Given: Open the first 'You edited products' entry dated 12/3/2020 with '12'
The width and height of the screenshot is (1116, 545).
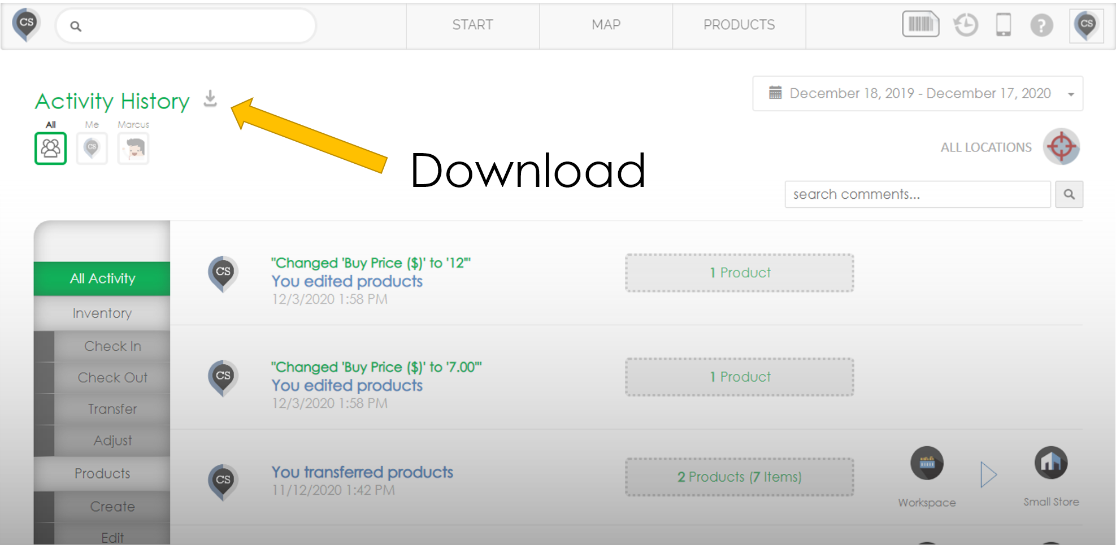Looking at the screenshot, I should 347,281.
